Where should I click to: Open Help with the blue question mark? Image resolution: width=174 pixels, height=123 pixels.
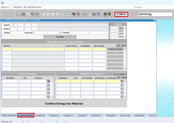click(x=98, y=14)
